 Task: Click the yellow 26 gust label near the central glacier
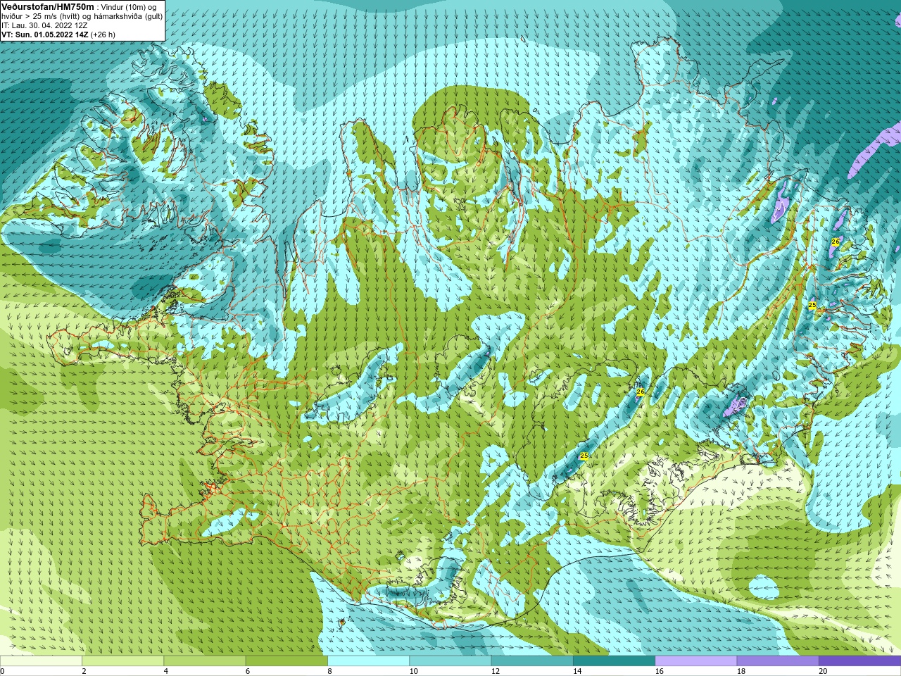pos(641,392)
